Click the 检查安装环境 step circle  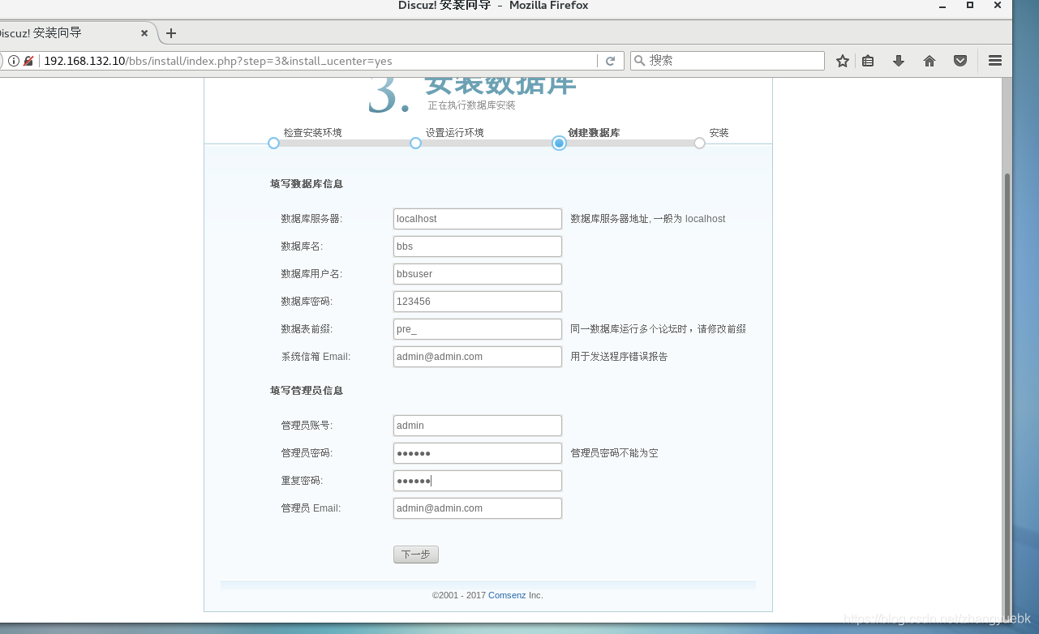pyautogui.click(x=273, y=144)
